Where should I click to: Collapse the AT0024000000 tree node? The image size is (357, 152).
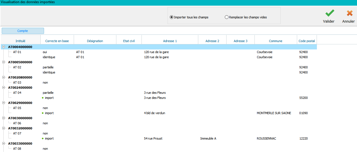[4, 88]
